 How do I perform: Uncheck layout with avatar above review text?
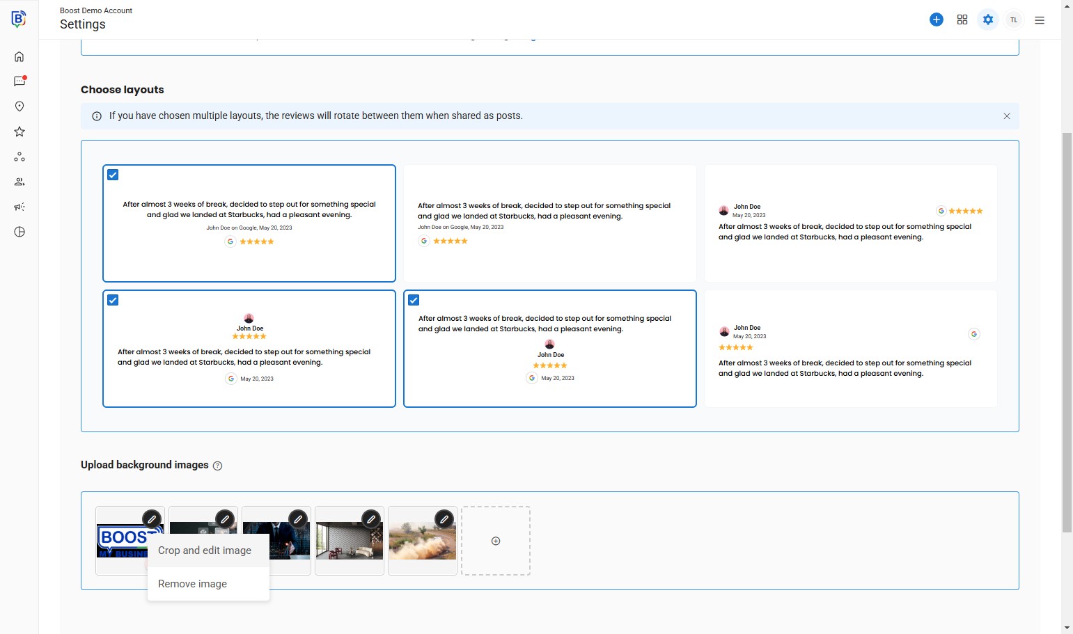click(x=113, y=300)
